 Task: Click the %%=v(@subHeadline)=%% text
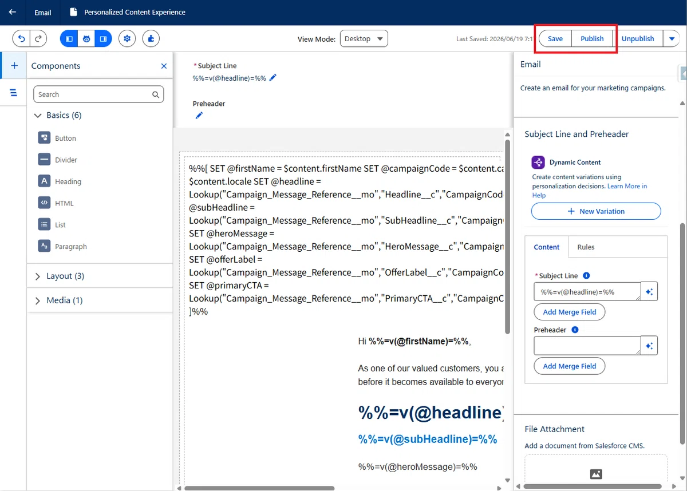[x=428, y=439]
